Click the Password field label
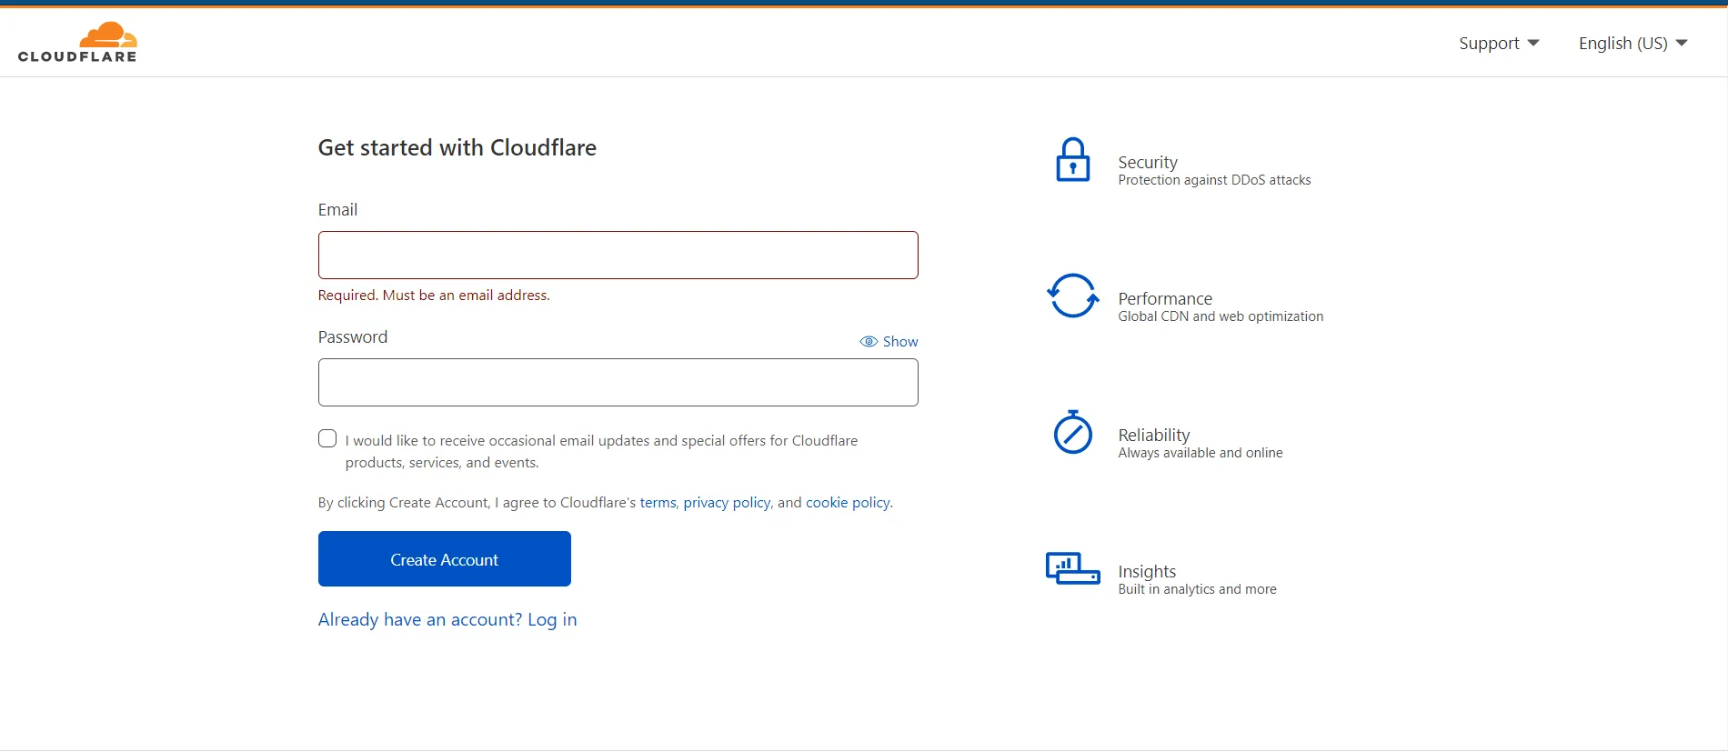The height and width of the screenshot is (752, 1728). pos(353,337)
